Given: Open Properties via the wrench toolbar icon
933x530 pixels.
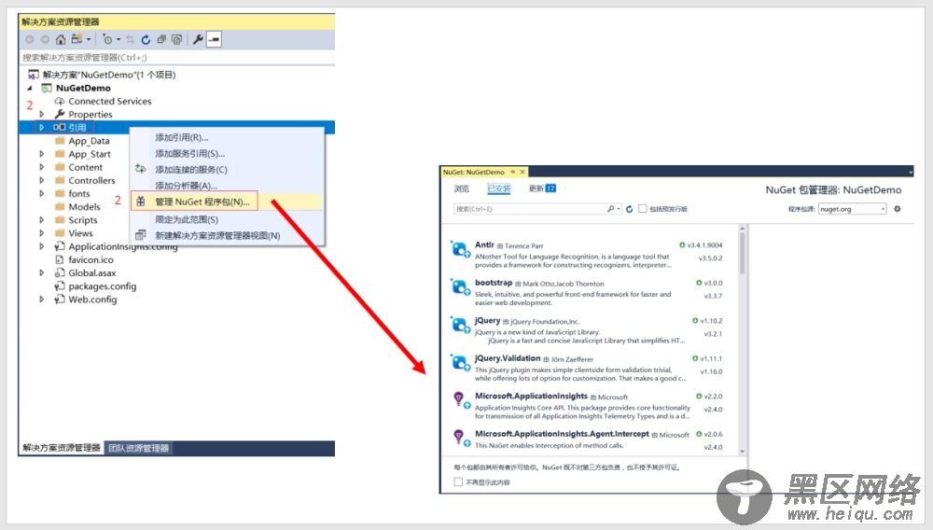Looking at the screenshot, I should (198, 39).
